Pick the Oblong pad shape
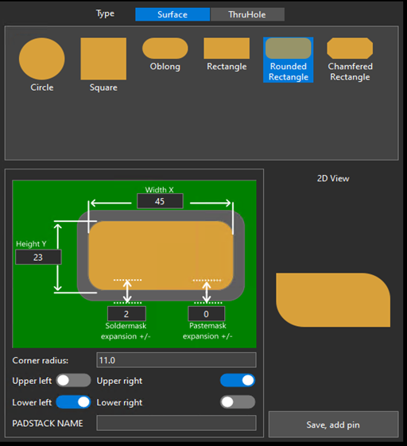Image resolution: width=407 pixels, height=446 pixels. tap(165, 54)
